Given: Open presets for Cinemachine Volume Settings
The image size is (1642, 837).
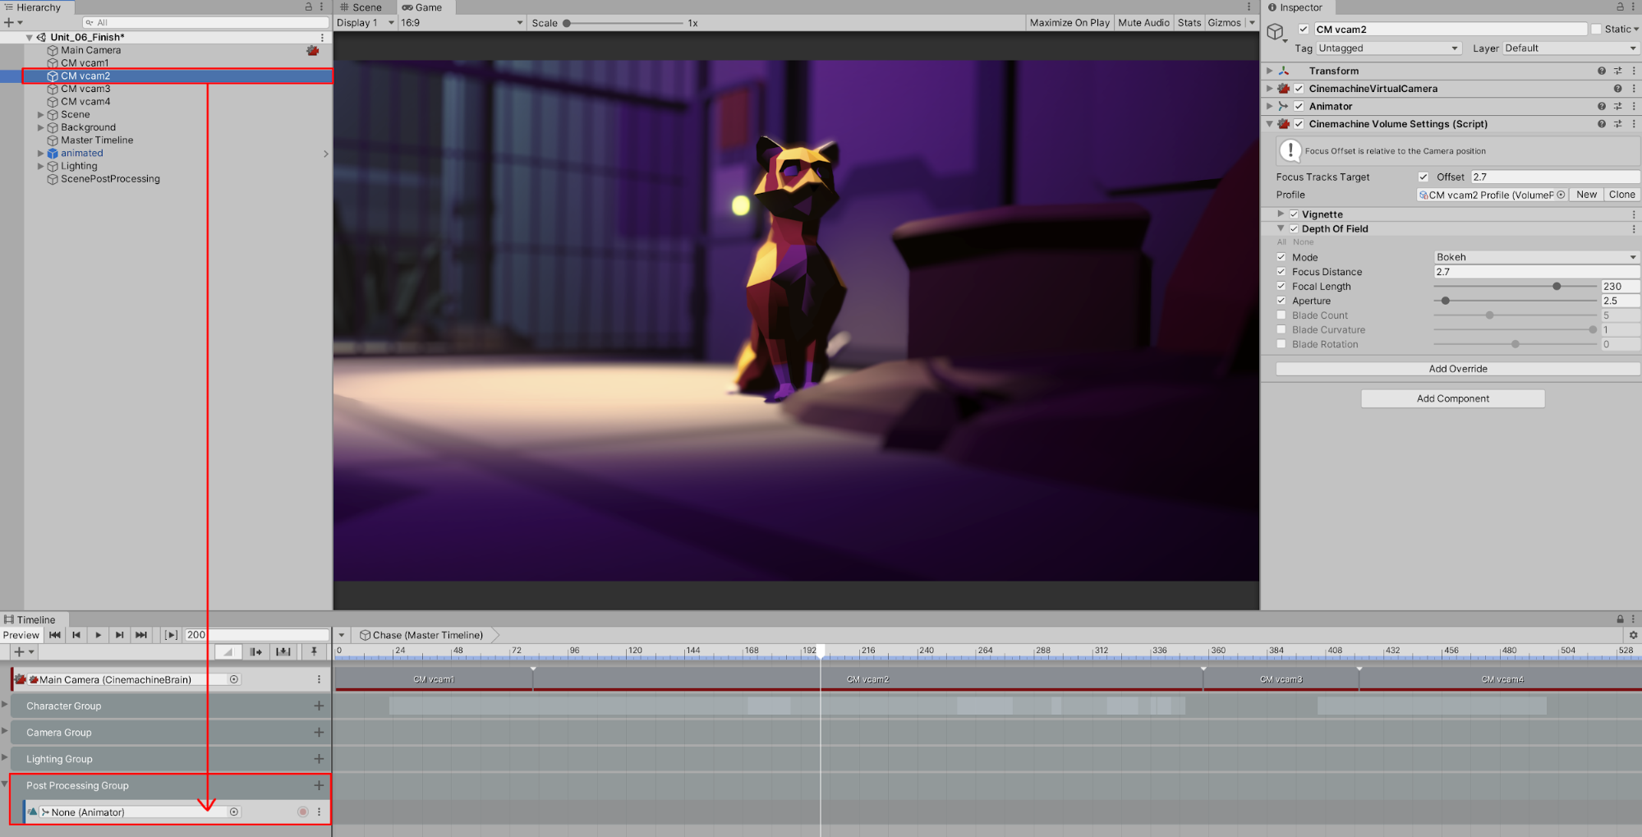Looking at the screenshot, I should [x=1617, y=124].
